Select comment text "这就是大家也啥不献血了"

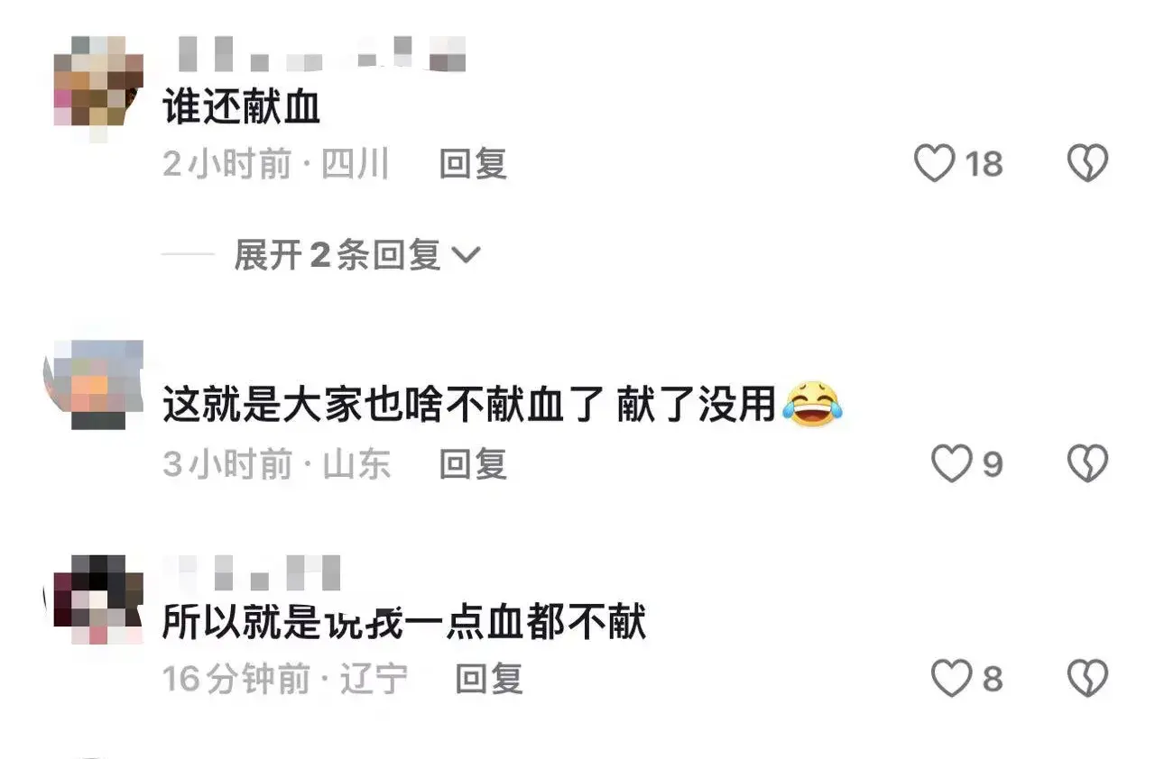383,407
